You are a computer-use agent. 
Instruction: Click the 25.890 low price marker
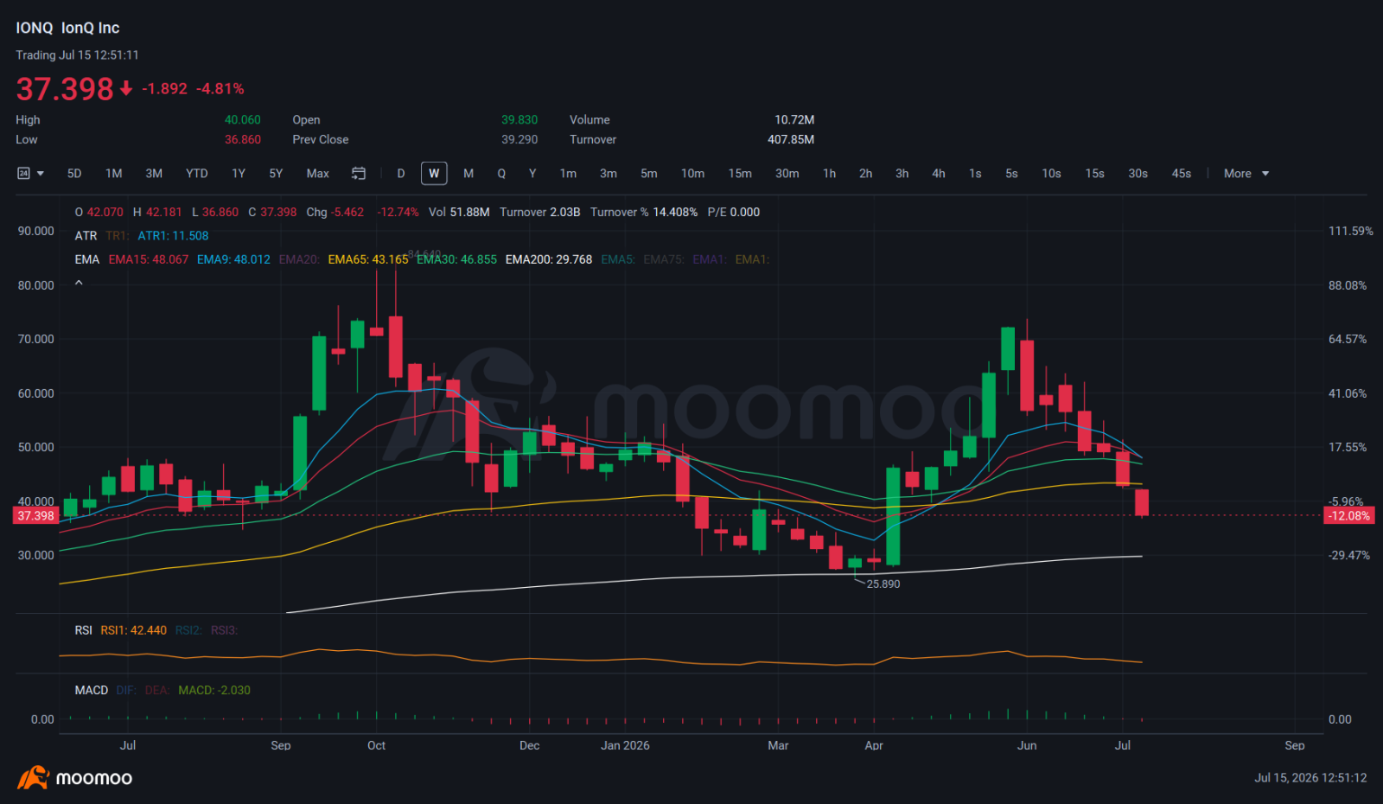tap(883, 584)
